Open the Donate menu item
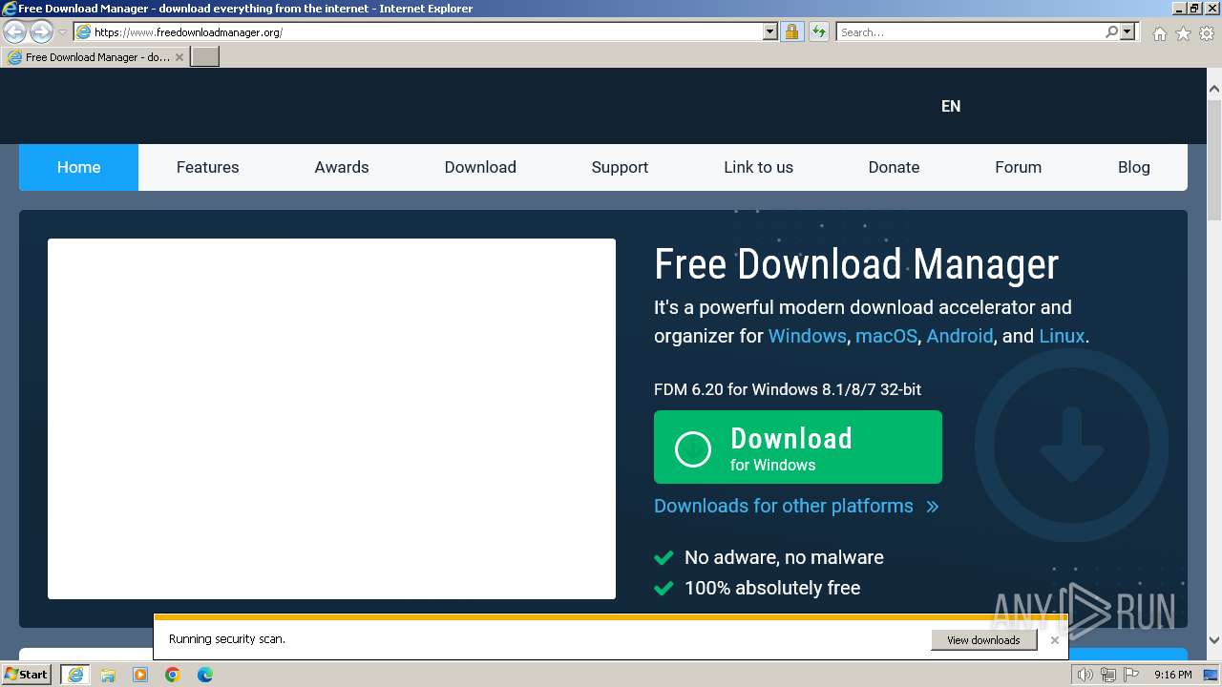This screenshot has height=687, width=1222. 894,167
